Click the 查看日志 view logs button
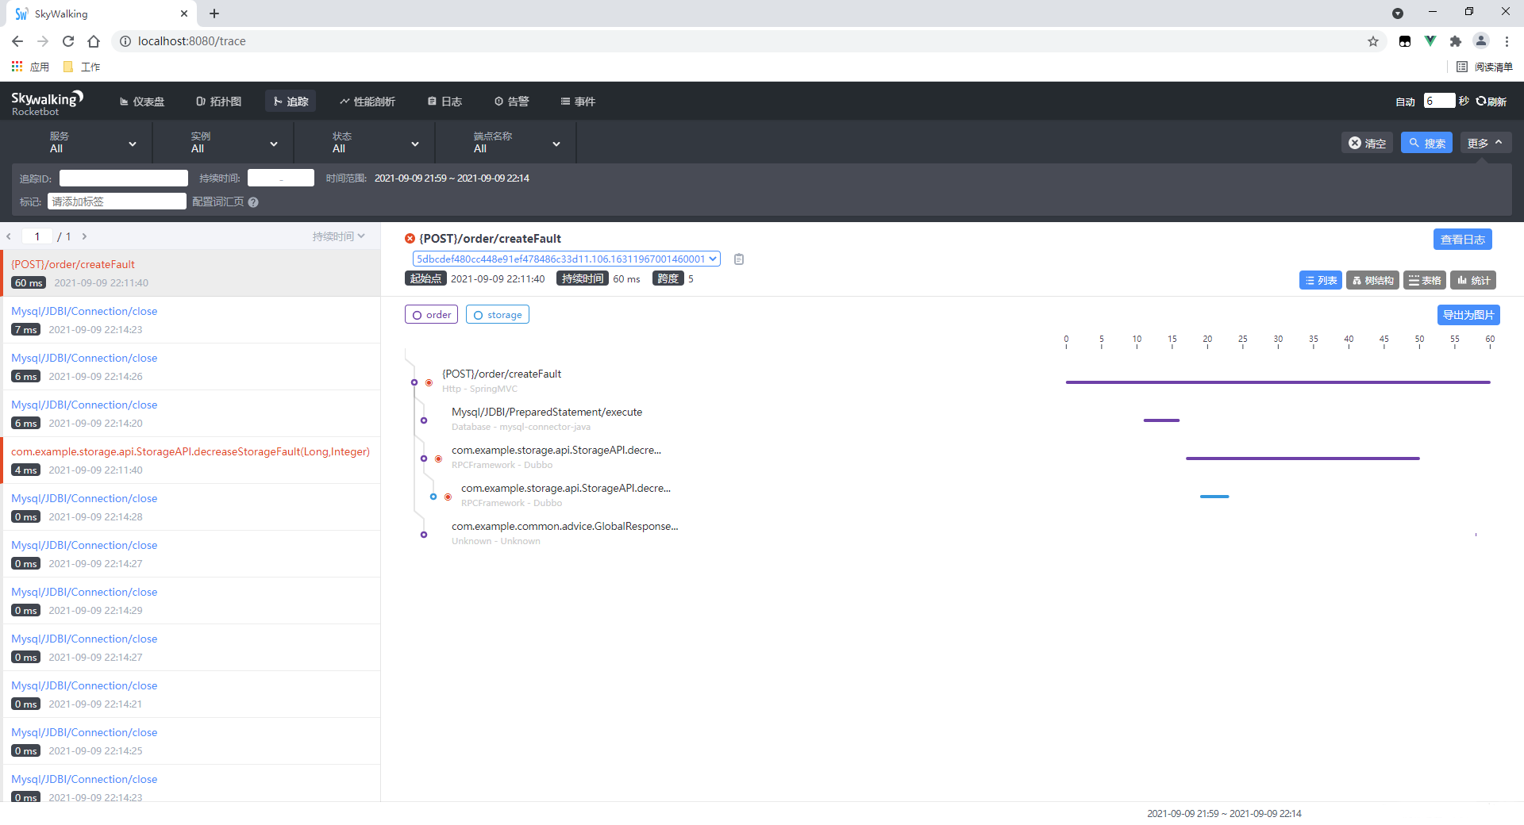The width and height of the screenshot is (1524, 825). [x=1463, y=240]
